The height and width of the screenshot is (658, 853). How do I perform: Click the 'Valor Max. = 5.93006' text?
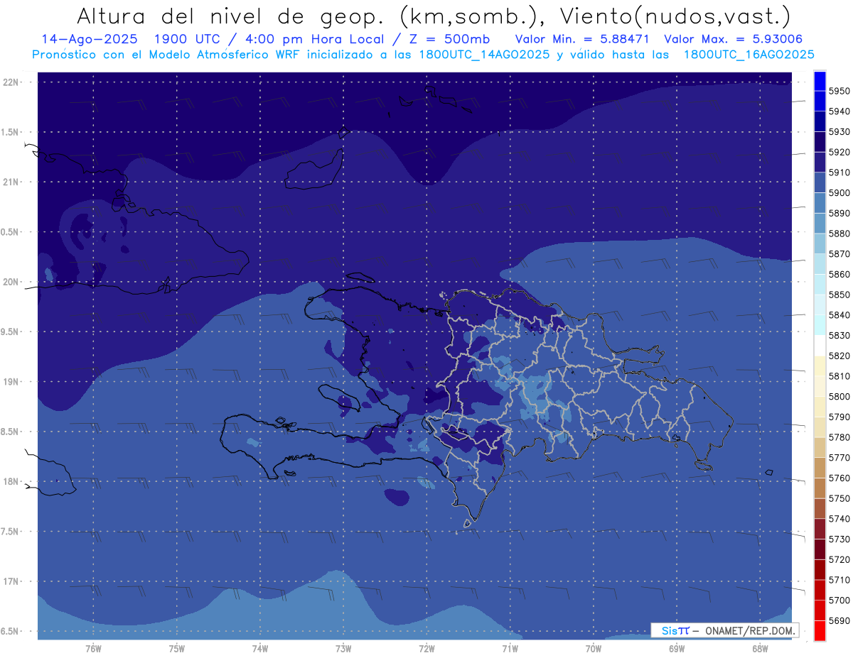tap(733, 39)
